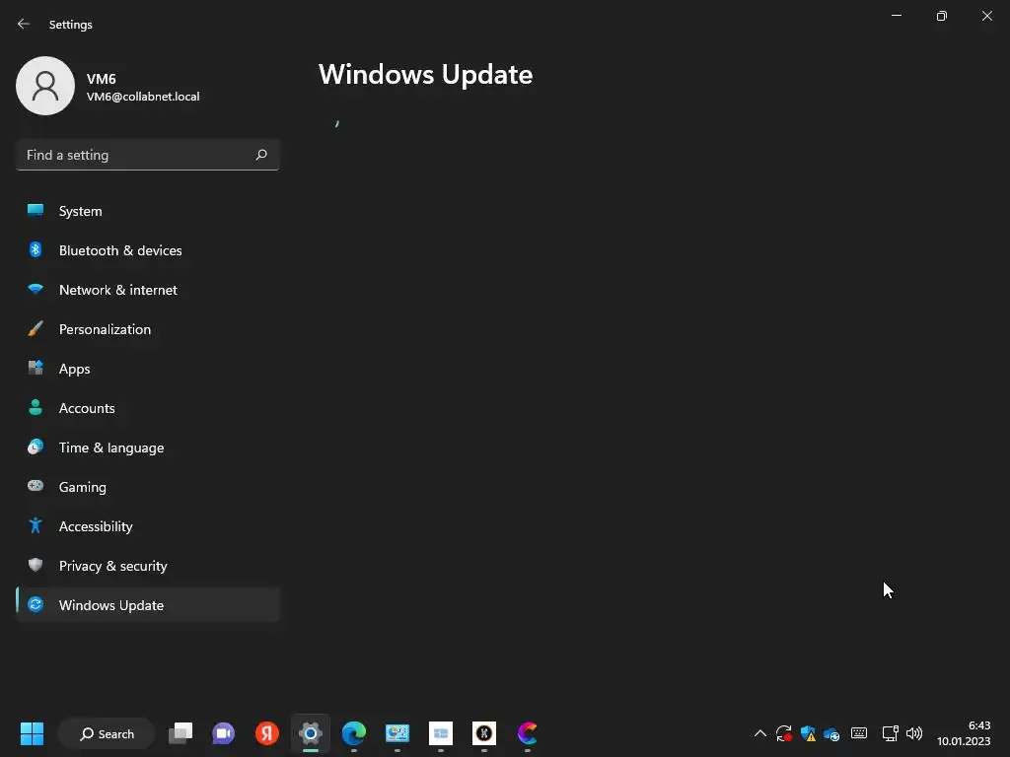Open the colorful C app icon in the taskbar
This screenshot has width=1010, height=757.
528,733
